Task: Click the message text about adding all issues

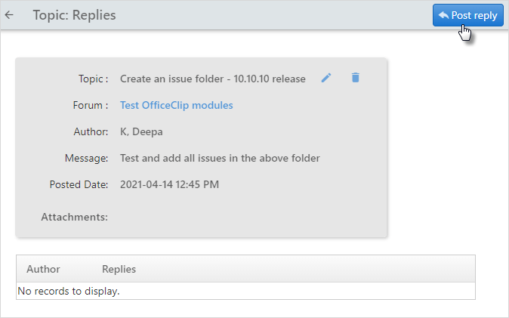Action: 220,158
